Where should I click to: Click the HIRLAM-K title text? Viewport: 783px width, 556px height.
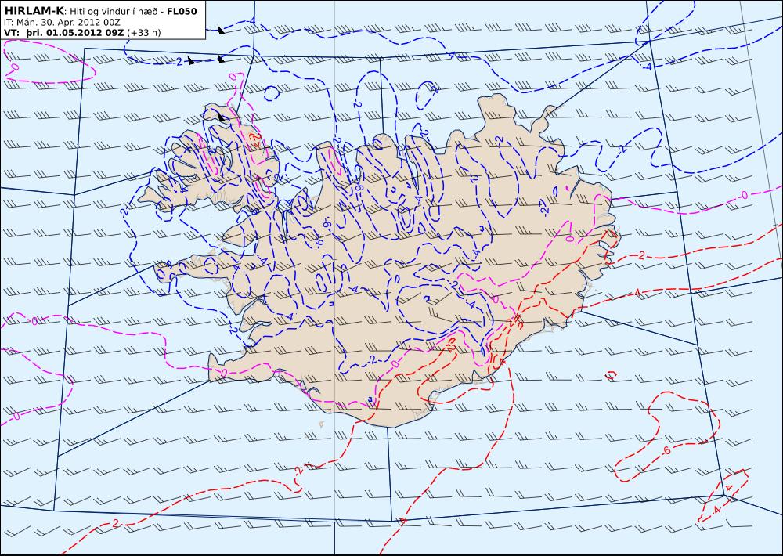coord(34,11)
